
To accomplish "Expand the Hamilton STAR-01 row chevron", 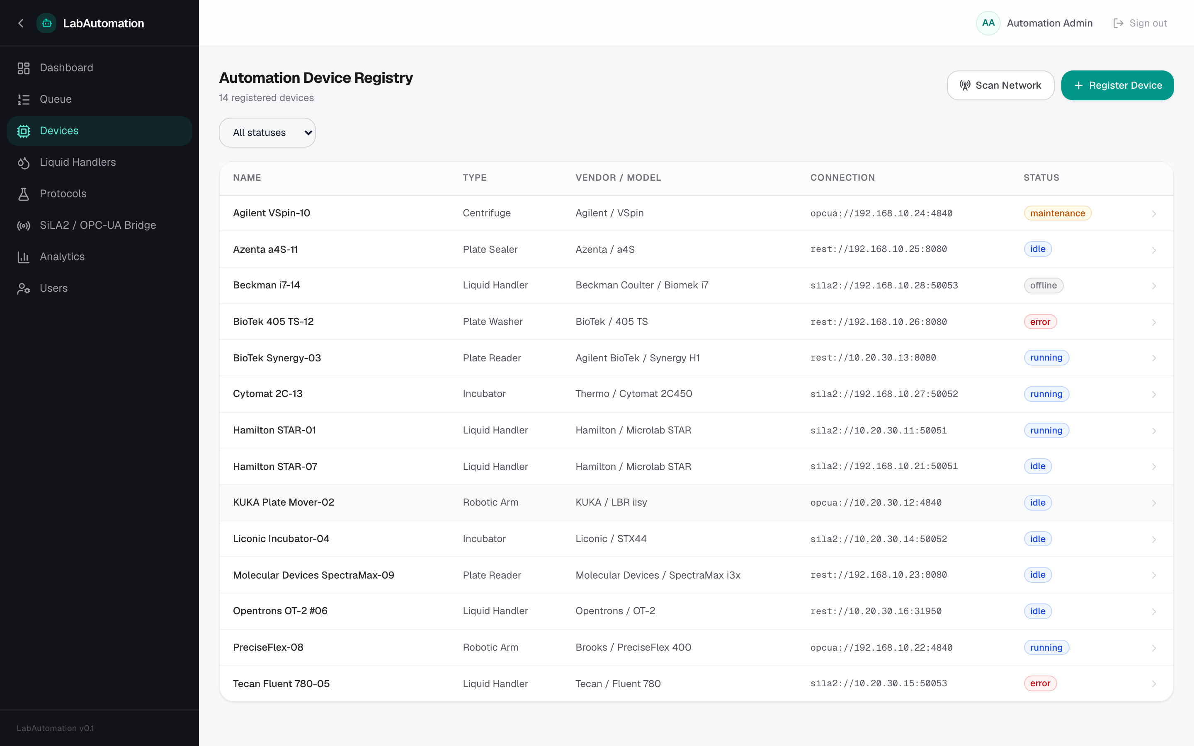I will coord(1153,431).
